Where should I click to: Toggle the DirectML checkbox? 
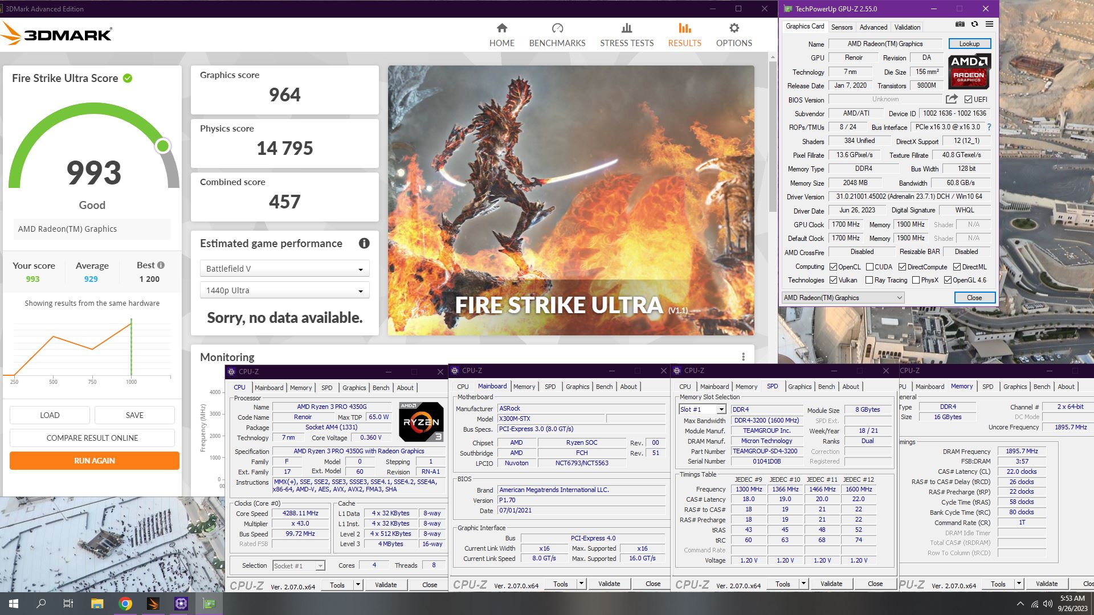[x=957, y=267]
